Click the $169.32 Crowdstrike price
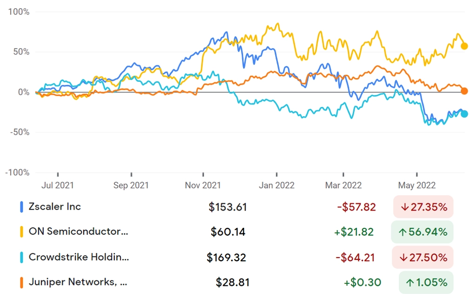 point(226,258)
